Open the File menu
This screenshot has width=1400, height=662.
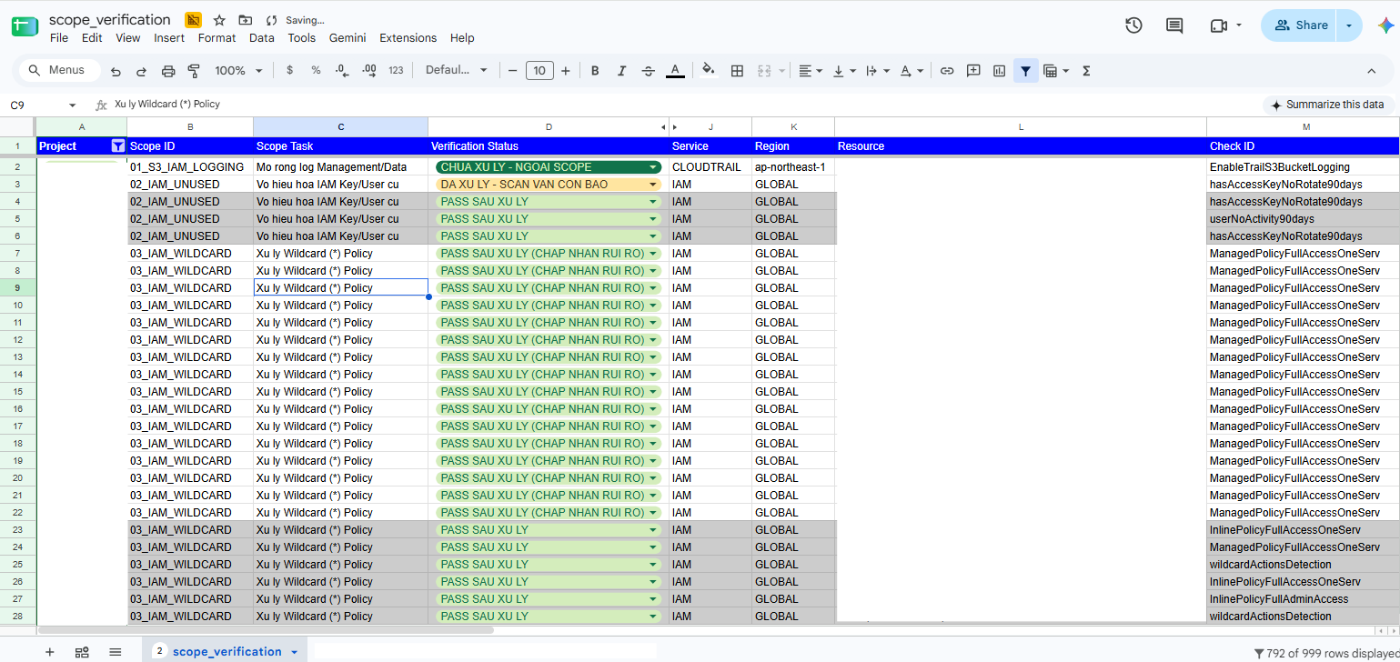tap(59, 38)
